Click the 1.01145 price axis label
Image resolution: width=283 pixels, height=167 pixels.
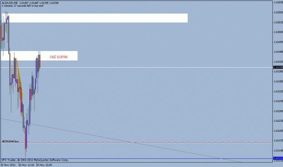(278, 150)
